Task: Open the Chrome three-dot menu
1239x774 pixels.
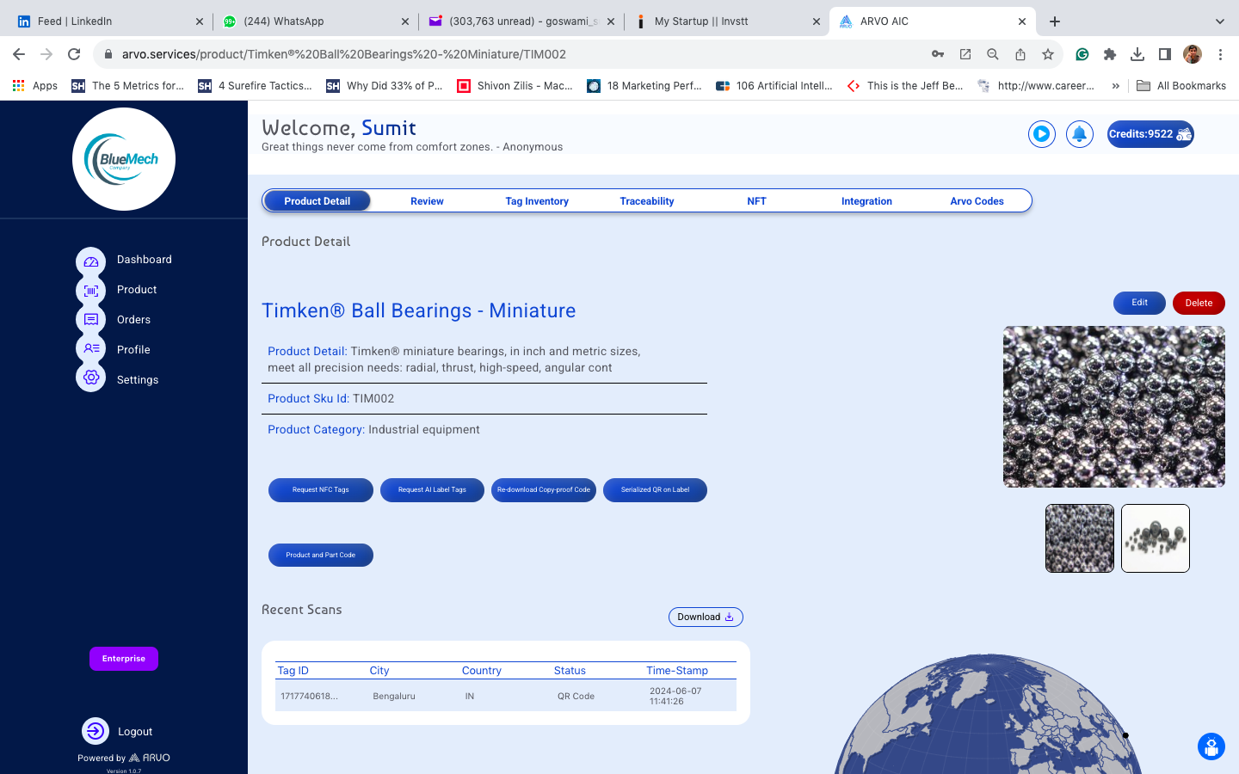Action: click(x=1220, y=54)
